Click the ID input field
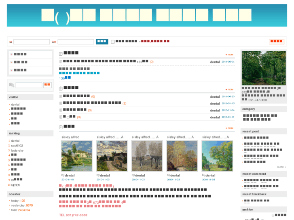 [31, 42]
